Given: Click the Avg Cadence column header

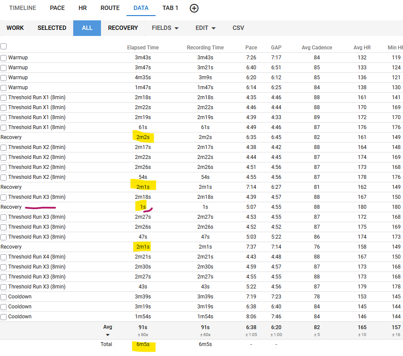Looking at the screenshot, I should 317,48.
